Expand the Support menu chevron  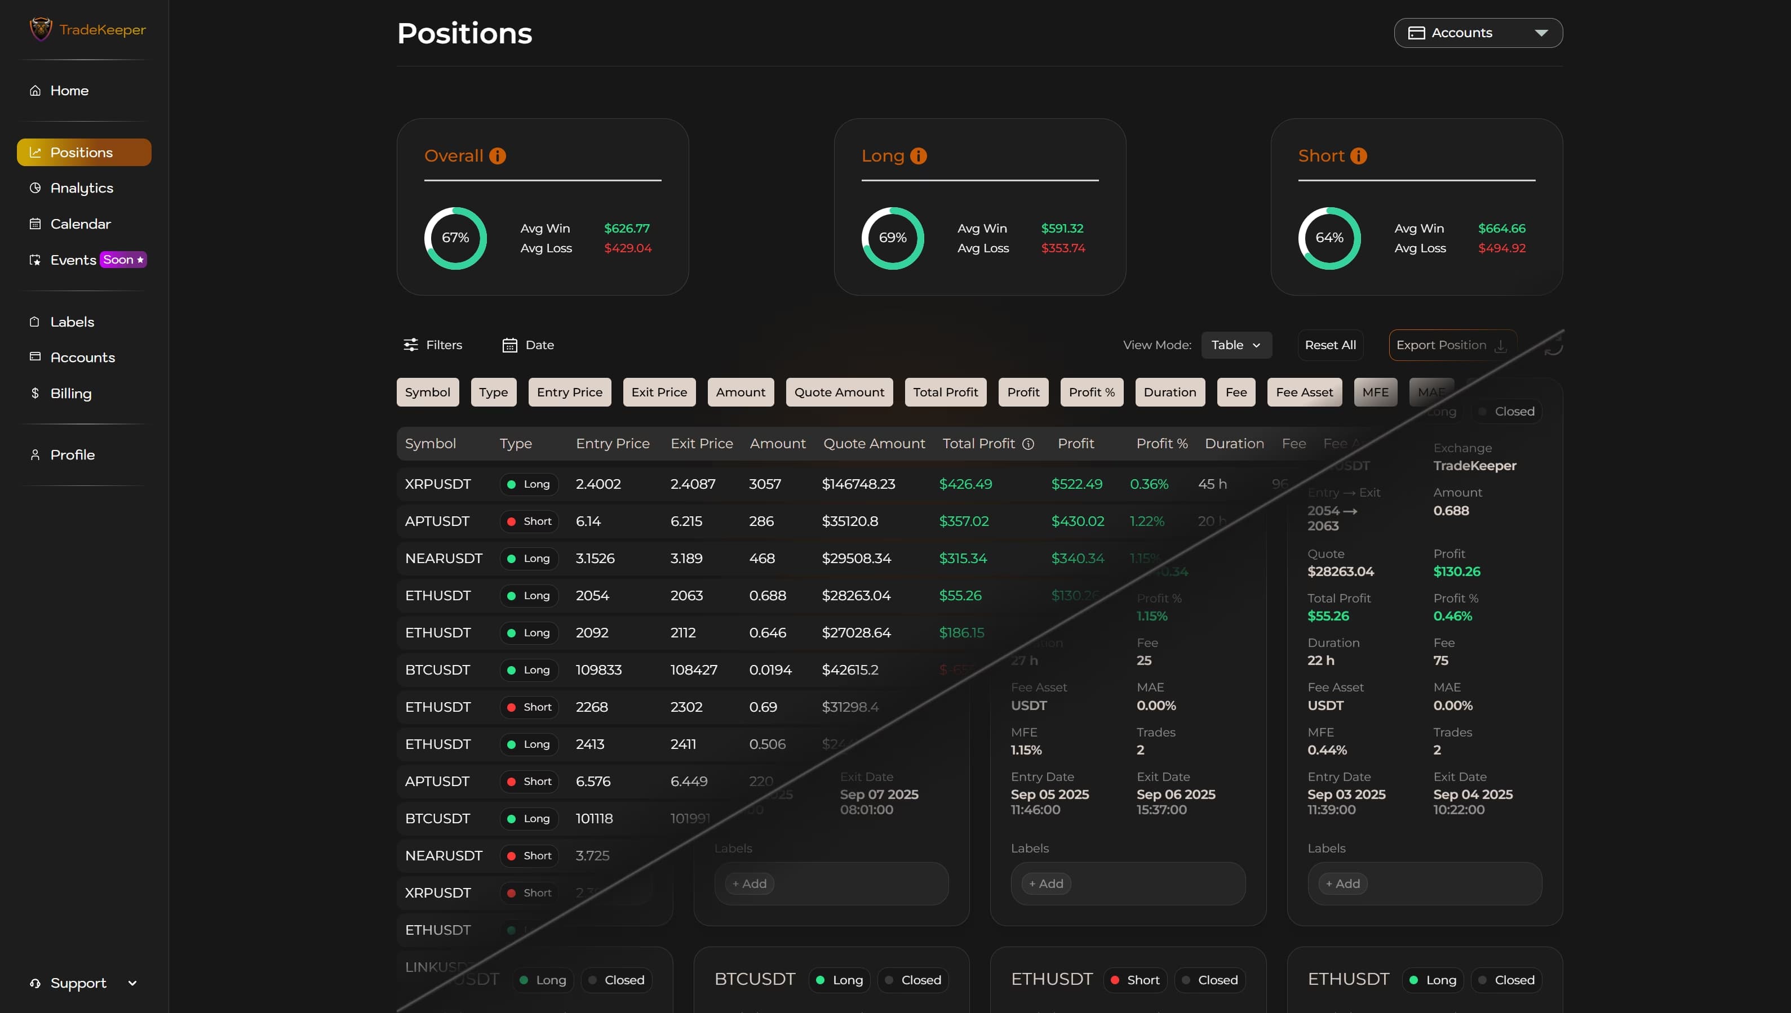click(132, 983)
